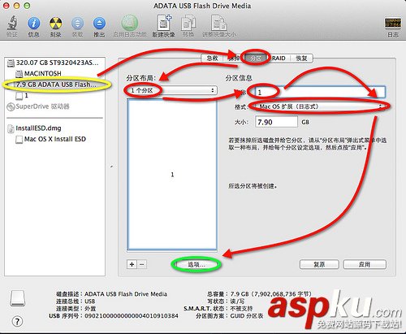Viewport: 406px width, 334px height.
Task: Open the format dropdown Mac OS 扩展 (日志式)
Action: (320, 106)
